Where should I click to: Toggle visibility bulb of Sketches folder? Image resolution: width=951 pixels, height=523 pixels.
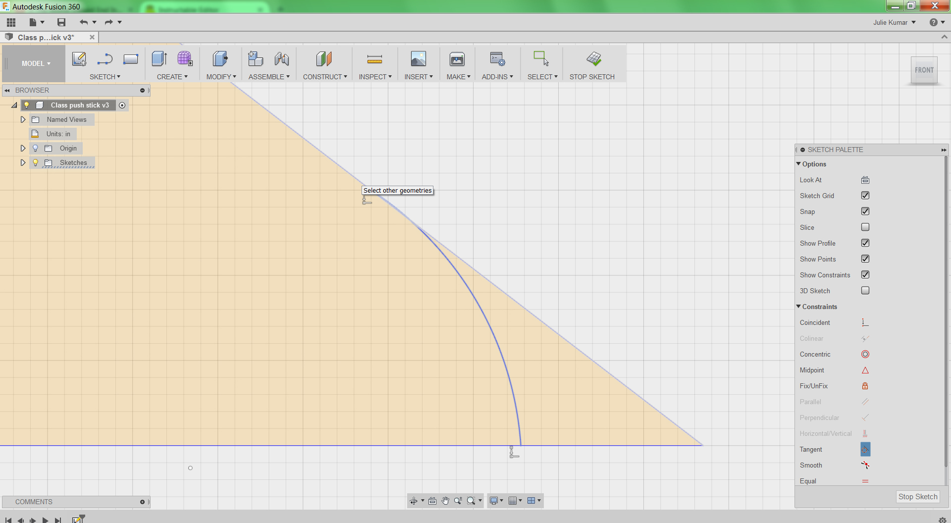pyautogui.click(x=35, y=162)
